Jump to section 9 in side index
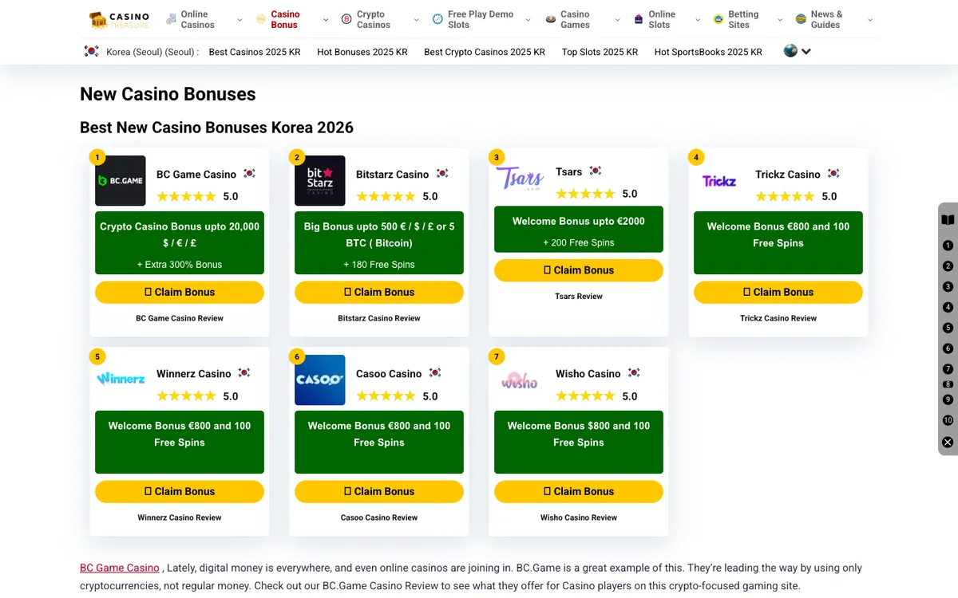This screenshot has width=958, height=598. (x=948, y=399)
